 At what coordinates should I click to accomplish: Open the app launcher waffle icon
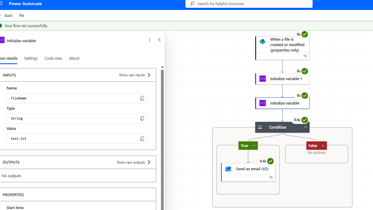coord(2,4)
